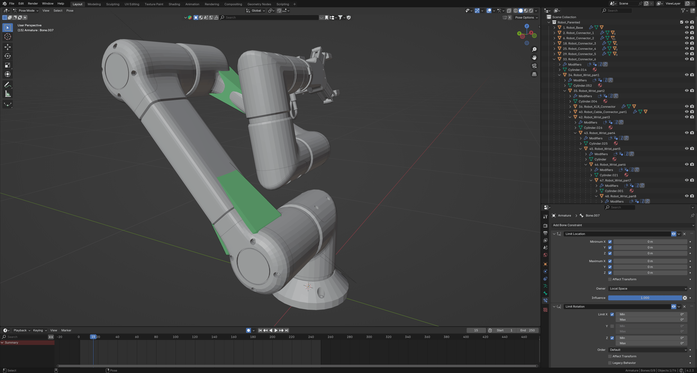Activate the Measure tool
This screenshot has height=373, width=697.
click(x=7, y=94)
